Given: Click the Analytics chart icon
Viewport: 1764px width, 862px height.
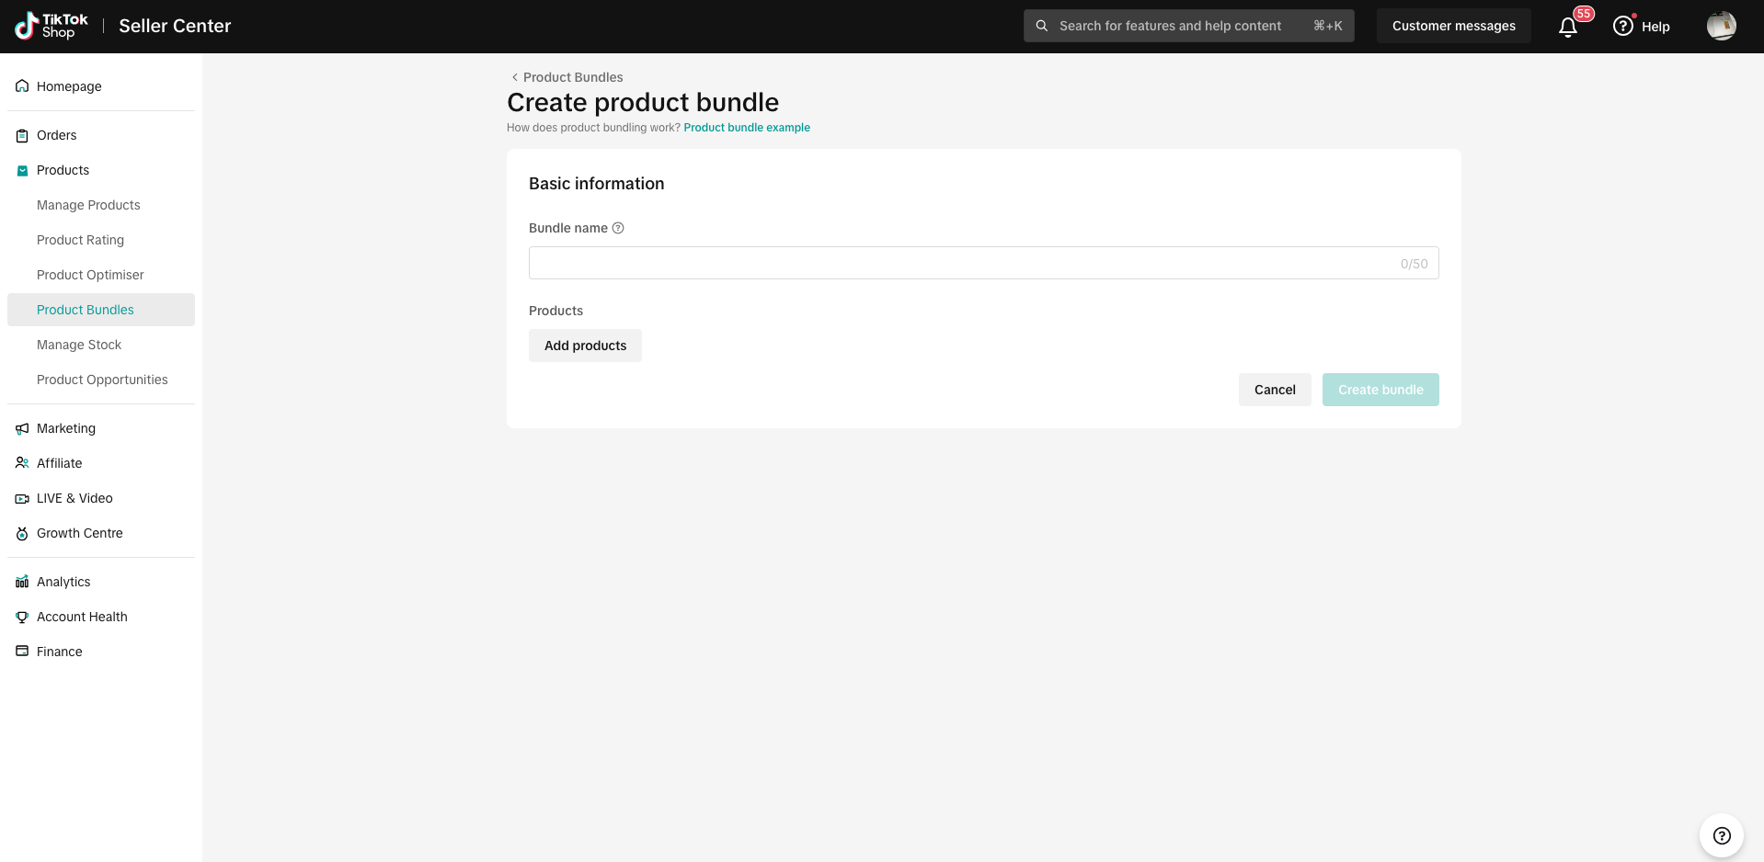Looking at the screenshot, I should tap(22, 582).
